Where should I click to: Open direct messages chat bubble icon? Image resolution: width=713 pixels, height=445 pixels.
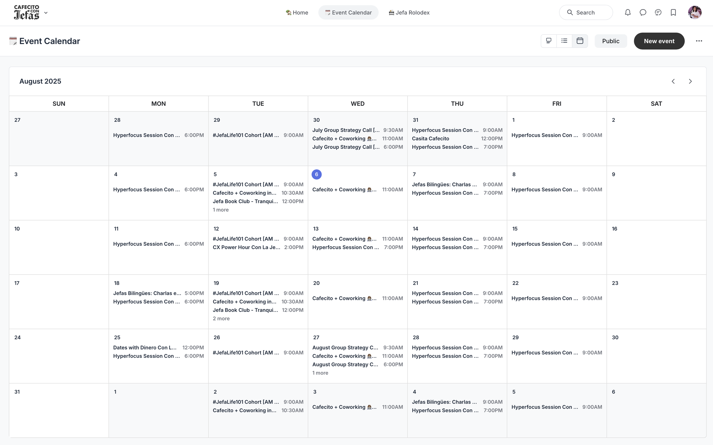tap(643, 12)
